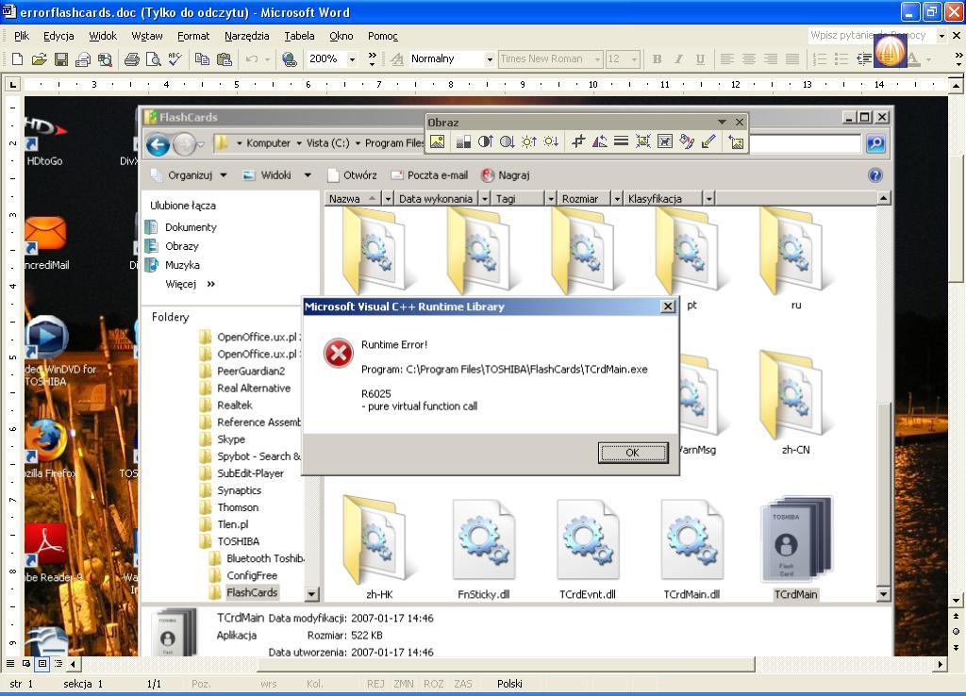Toggle Italic formatting
The image size is (966, 696).
click(x=678, y=59)
